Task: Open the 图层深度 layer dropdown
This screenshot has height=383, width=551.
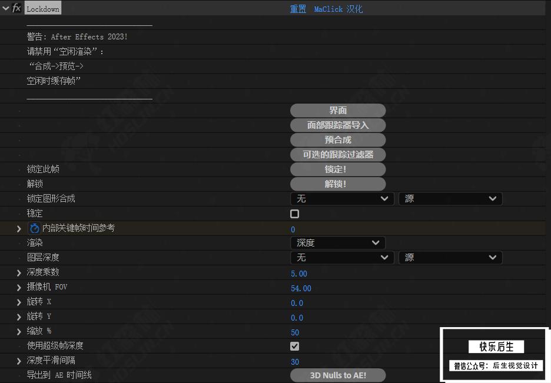Action: pos(342,258)
